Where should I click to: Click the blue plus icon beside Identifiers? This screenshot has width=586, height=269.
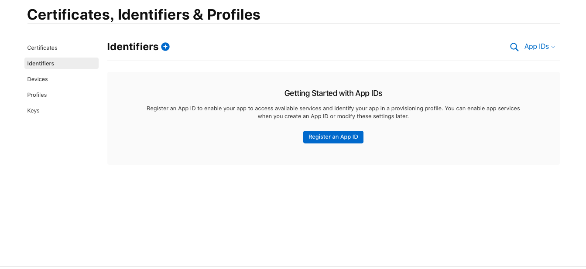click(165, 47)
